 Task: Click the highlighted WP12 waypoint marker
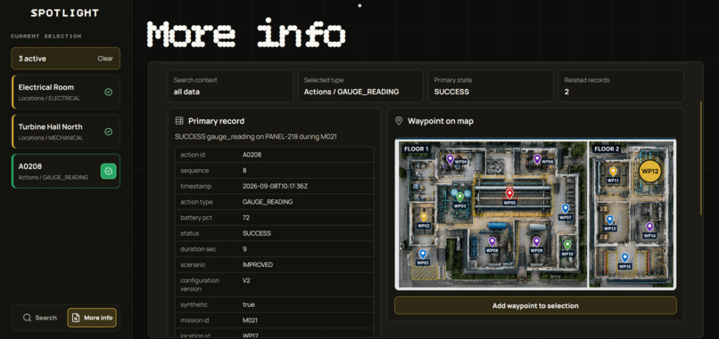649,171
